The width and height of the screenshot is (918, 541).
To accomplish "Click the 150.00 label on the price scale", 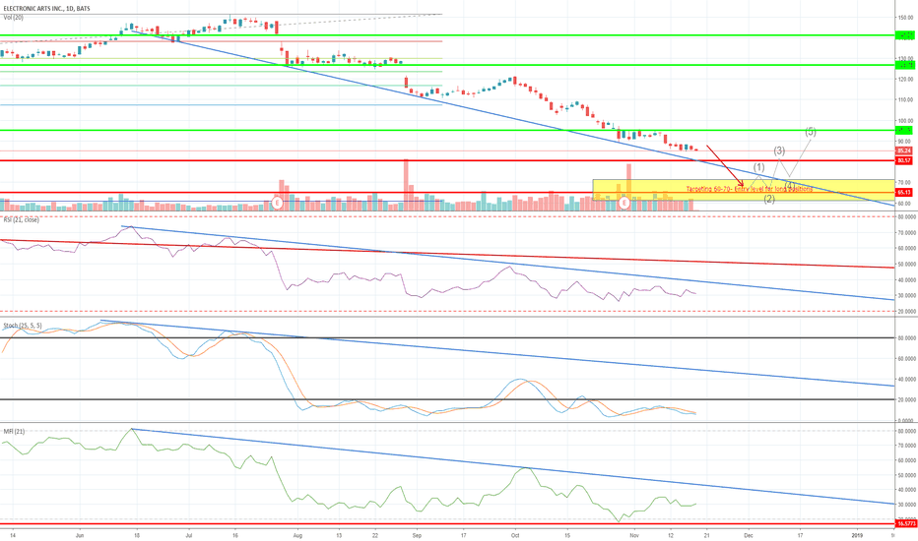I will tap(905, 18).
